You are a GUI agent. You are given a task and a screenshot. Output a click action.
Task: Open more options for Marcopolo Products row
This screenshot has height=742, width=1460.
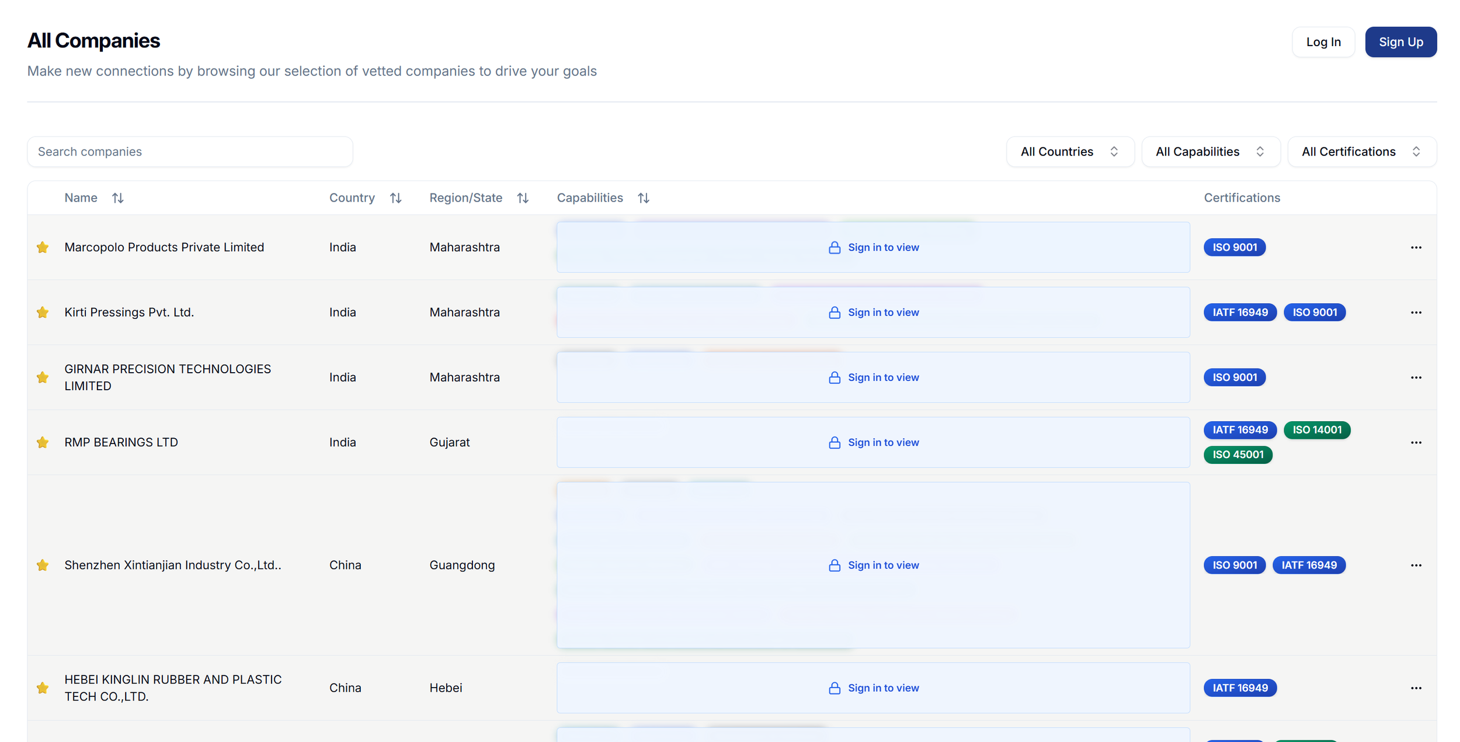(1416, 247)
